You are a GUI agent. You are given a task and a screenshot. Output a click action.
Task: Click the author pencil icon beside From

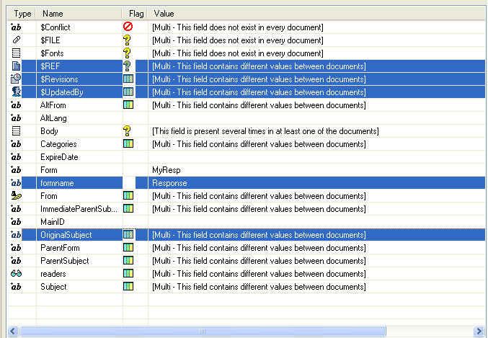point(16,196)
